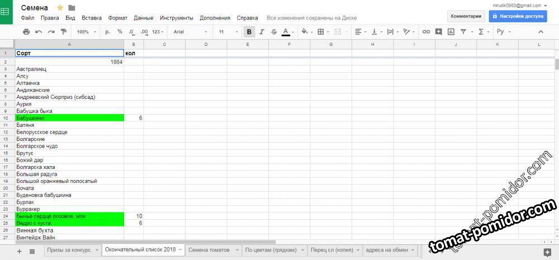Click the insert chart icon

451,32
